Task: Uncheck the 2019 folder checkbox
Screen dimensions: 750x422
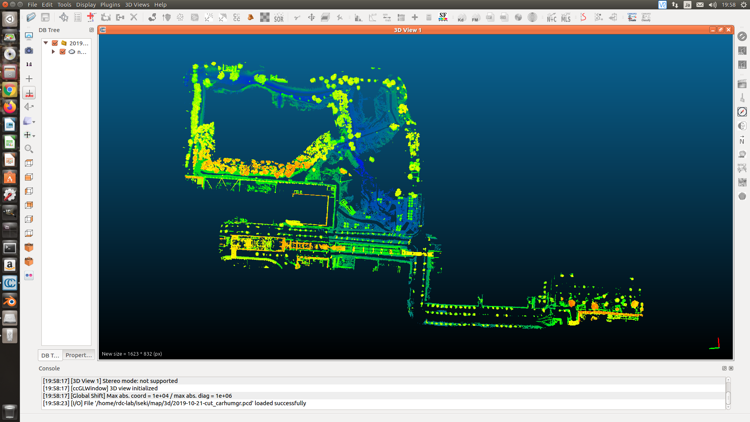Action: pyautogui.click(x=55, y=43)
